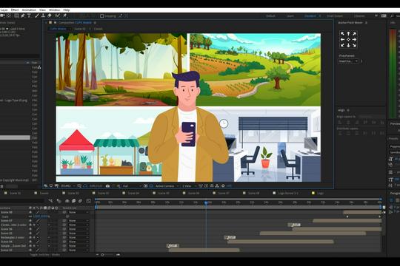
Task: Hide the Rectangles layer eye
Action: coord(30,237)
